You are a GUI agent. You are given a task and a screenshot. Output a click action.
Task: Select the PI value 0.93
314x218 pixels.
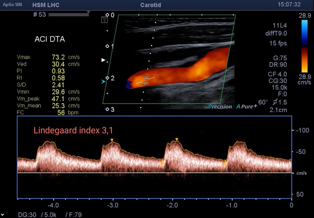click(x=58, y=71)
